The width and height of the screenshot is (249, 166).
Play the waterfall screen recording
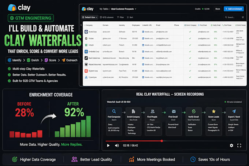[x=108, y=145]
